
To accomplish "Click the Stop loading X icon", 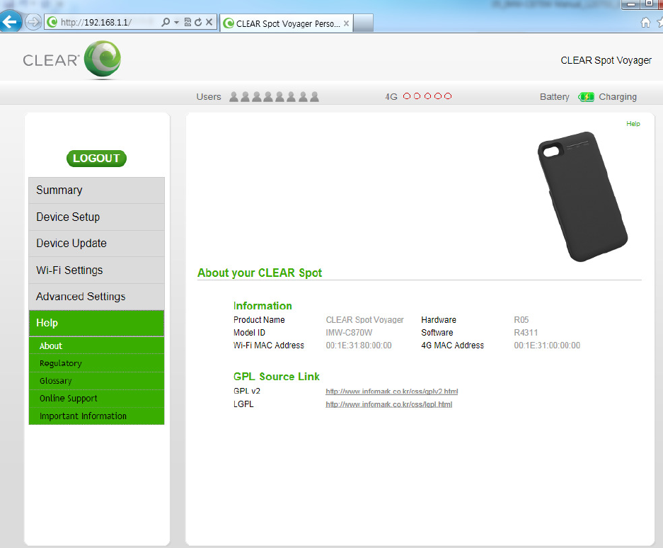I will [209, 22].
